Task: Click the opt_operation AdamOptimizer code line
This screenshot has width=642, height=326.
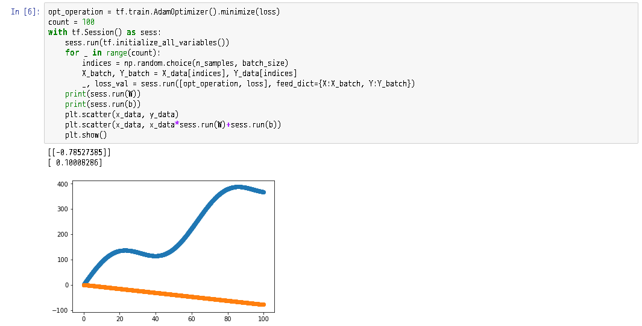Action: tap(164, 11)
